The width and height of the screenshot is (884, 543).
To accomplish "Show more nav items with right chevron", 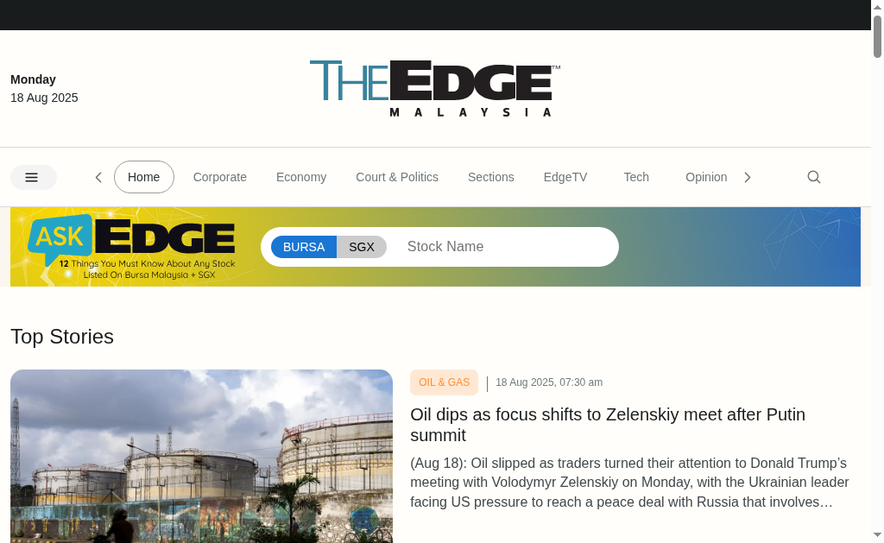I will 748,178.
